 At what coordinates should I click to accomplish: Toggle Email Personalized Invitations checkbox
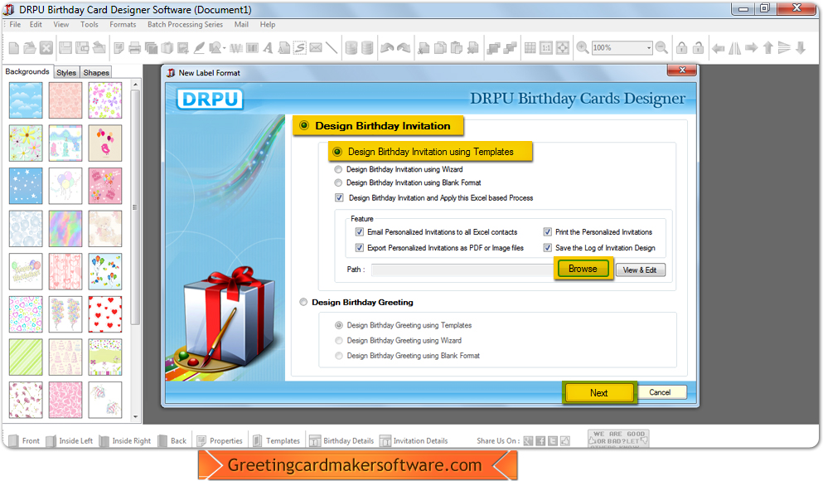click(360, 232)
